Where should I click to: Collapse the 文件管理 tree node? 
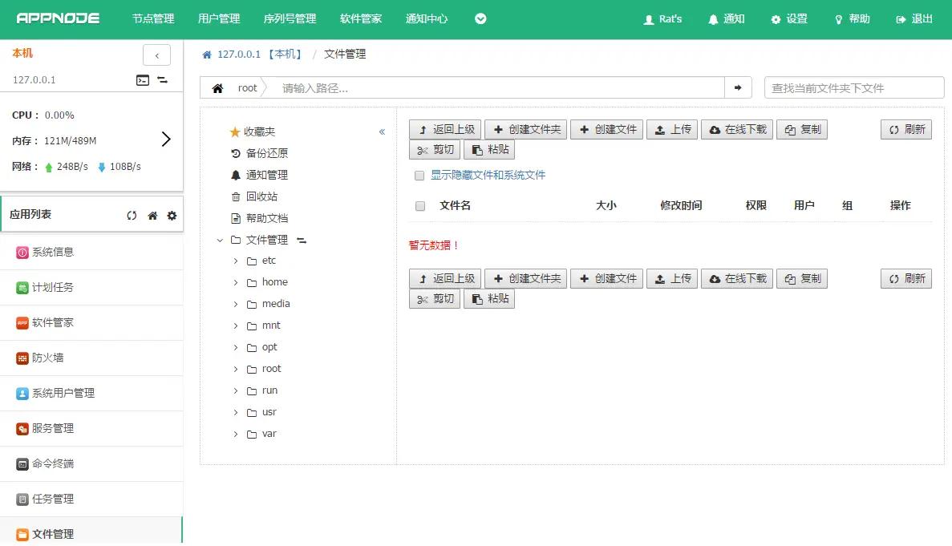(220, 240)
